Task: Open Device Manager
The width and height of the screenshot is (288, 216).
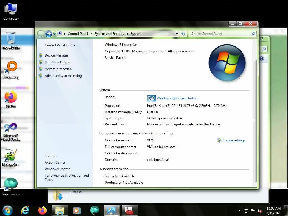Action: pos(57,55)
